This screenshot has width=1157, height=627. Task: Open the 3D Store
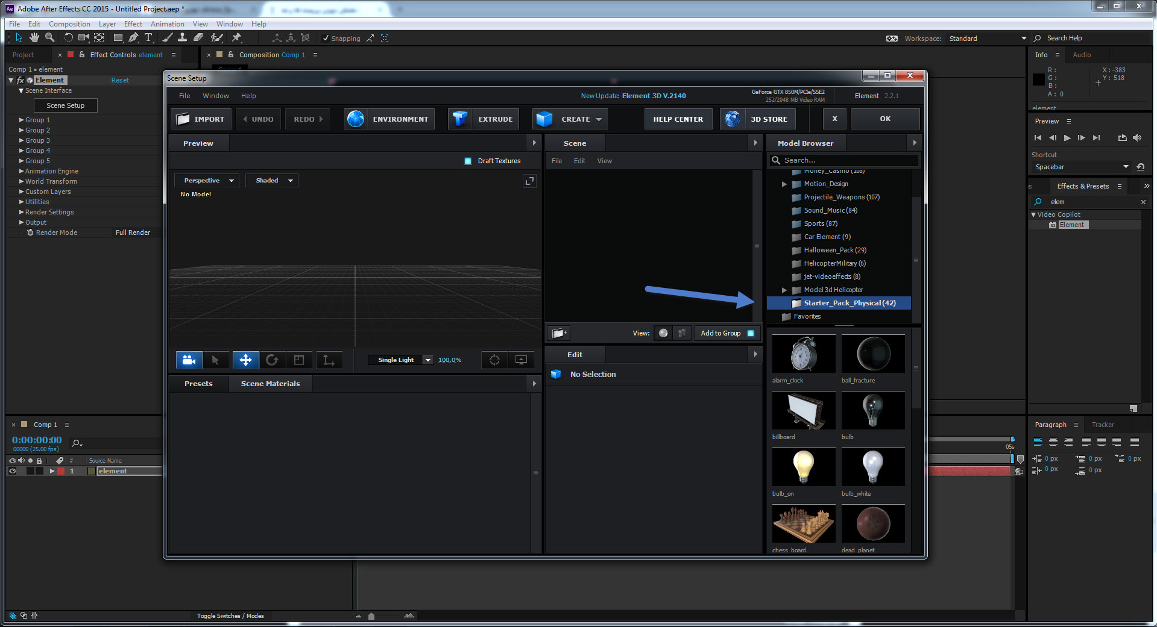point(758,119)
